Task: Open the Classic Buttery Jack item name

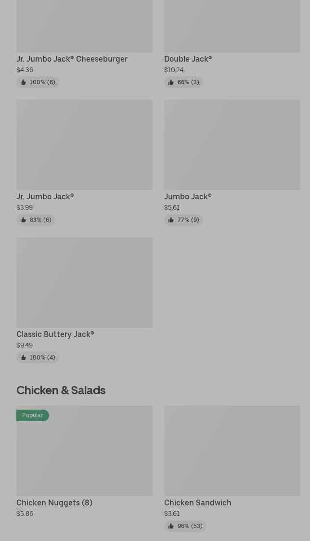Action: [x=55, y=335]
